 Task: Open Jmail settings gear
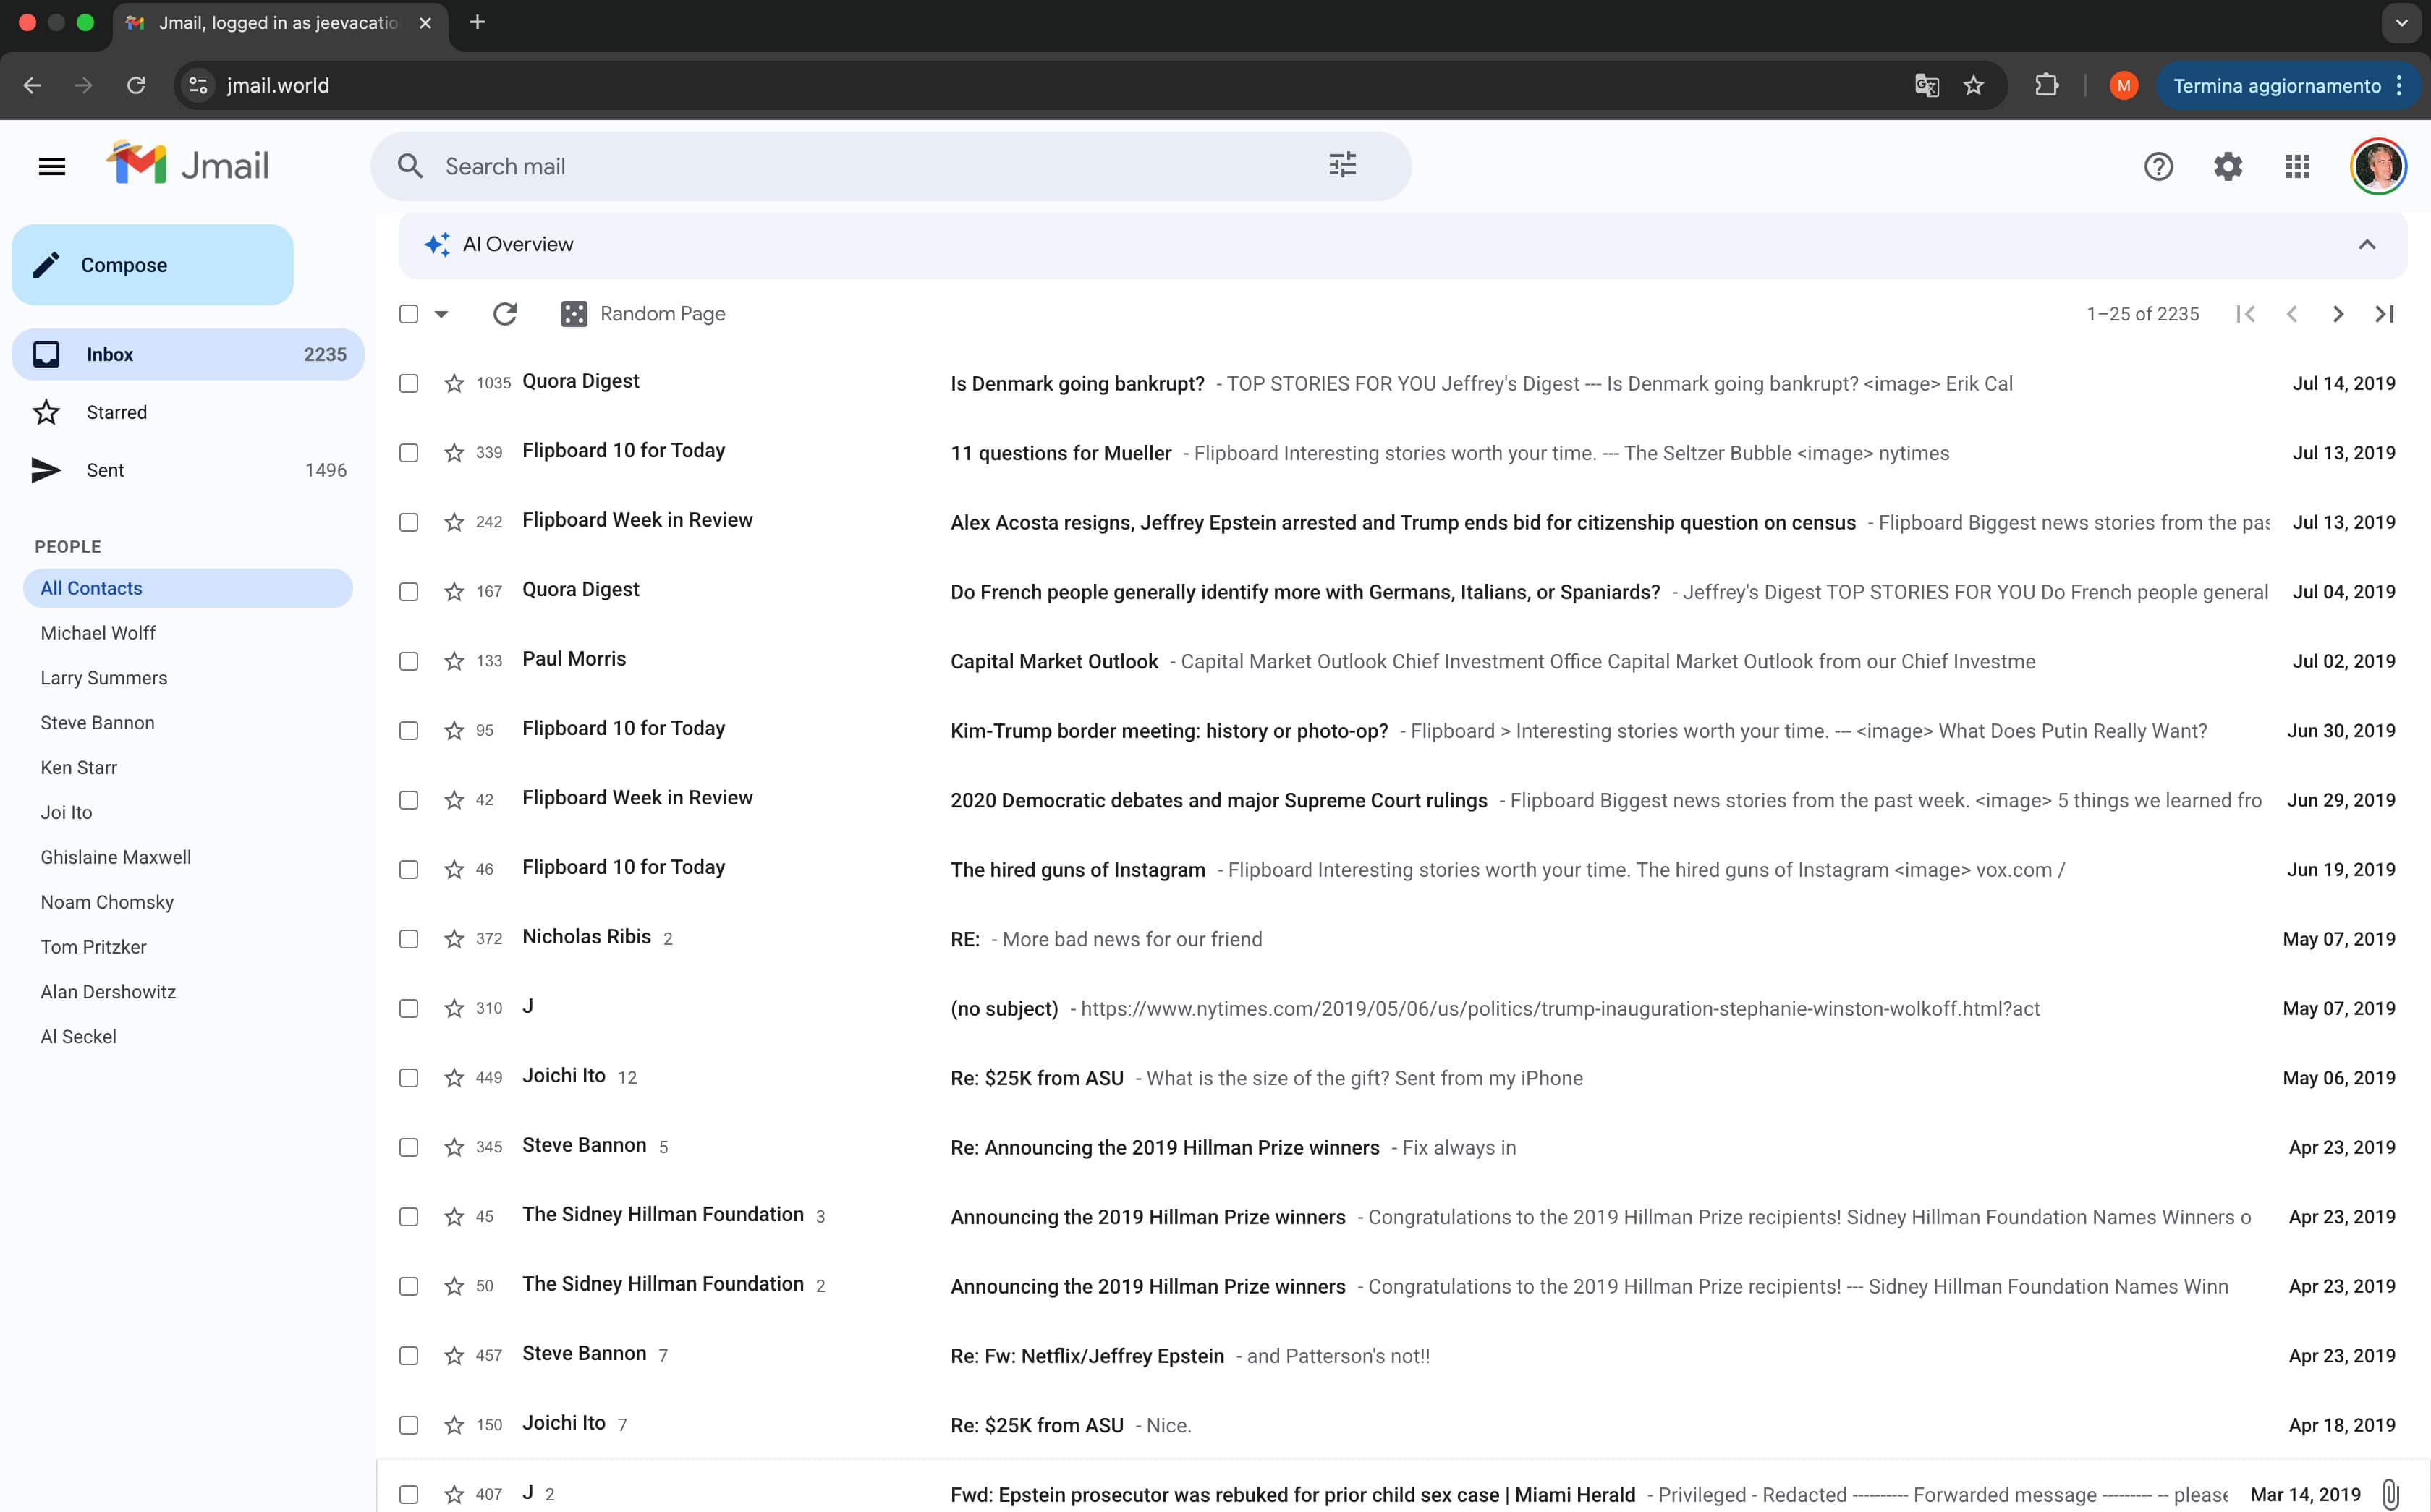click(x=2227, y=166)
